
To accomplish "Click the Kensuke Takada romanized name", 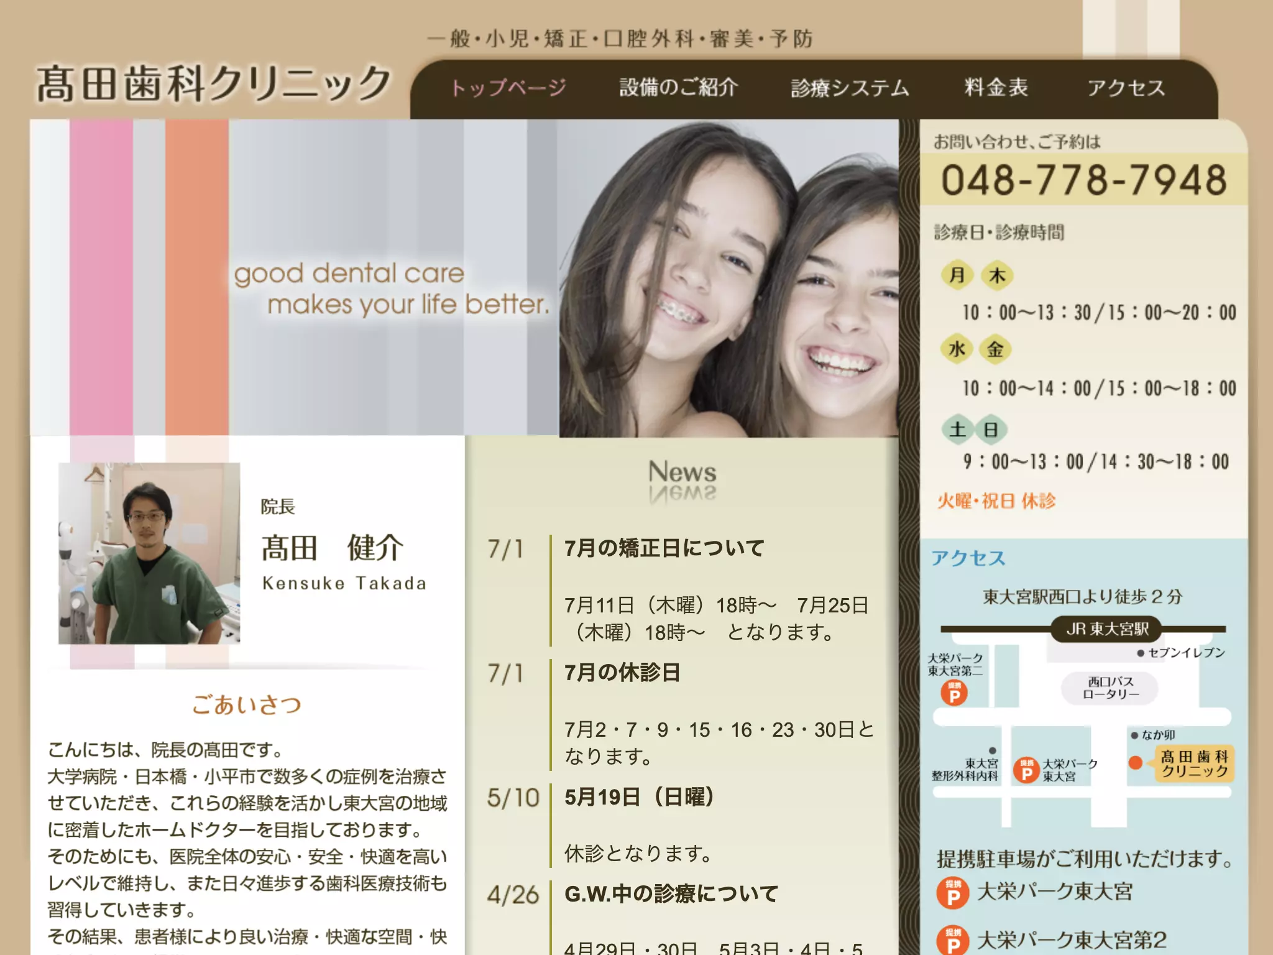I will 344,583.
